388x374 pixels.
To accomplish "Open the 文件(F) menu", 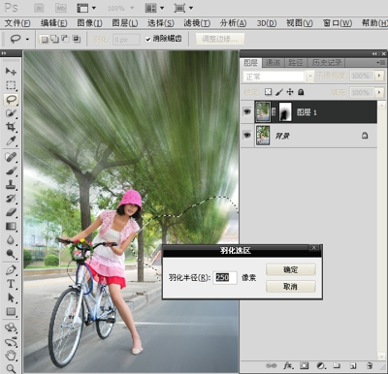I will (17, 23).
